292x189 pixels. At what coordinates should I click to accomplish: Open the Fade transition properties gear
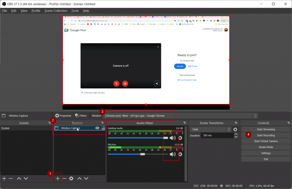click(x=235, y=129)
